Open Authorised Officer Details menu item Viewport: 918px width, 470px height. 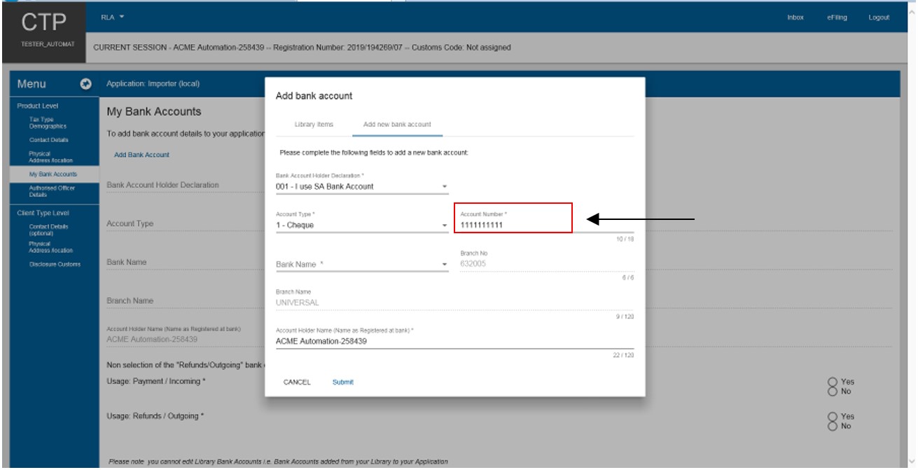click(x=52, y=191)
